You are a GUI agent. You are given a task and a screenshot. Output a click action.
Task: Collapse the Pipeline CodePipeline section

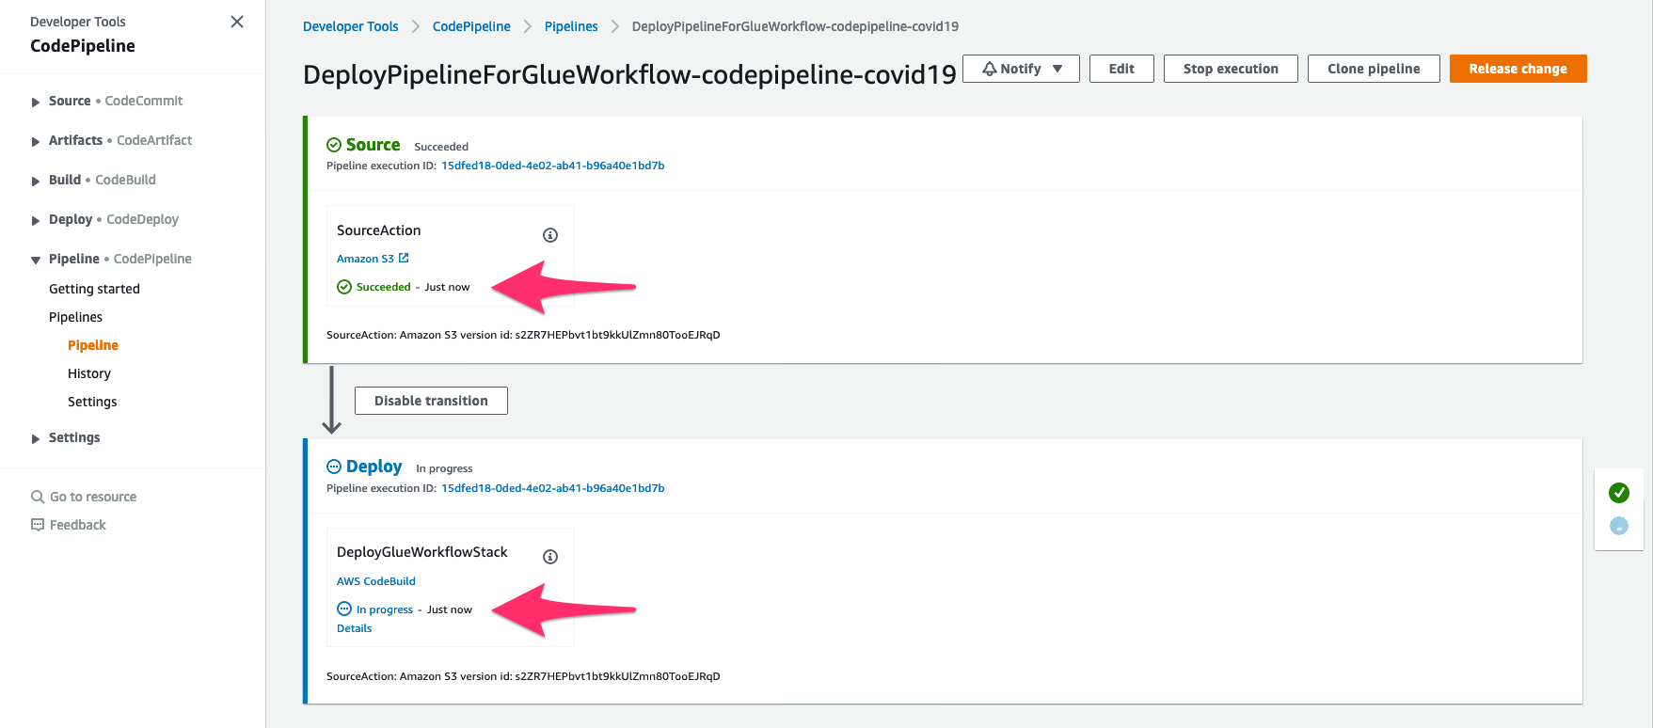pos(36,260)
